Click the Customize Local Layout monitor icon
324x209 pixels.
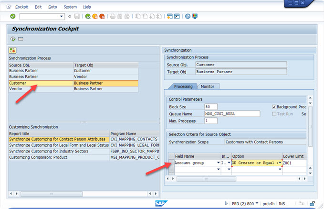tap(195, 16)
